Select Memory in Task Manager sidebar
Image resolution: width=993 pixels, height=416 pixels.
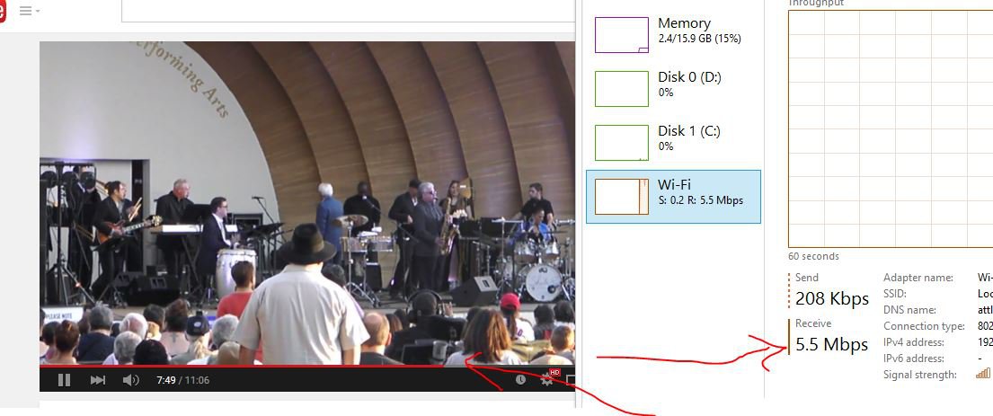click(673, 35)
